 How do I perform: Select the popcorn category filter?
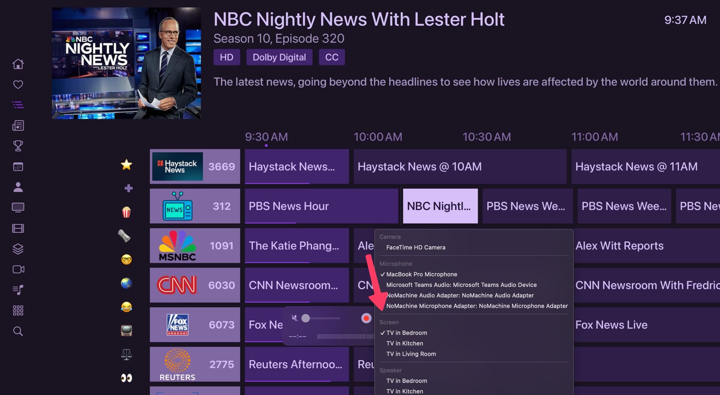(x=126, y=212)
